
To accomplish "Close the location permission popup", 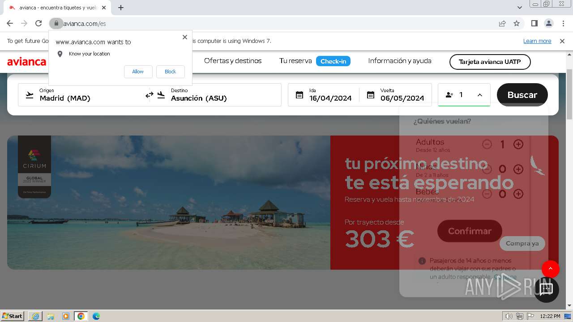I will pyautogui.click(x=185, y=37).
